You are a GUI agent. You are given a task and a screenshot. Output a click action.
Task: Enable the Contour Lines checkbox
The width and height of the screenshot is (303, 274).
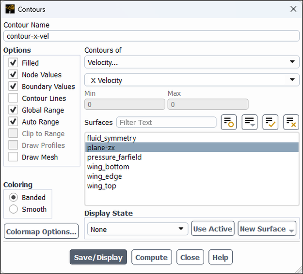(13, 98)
